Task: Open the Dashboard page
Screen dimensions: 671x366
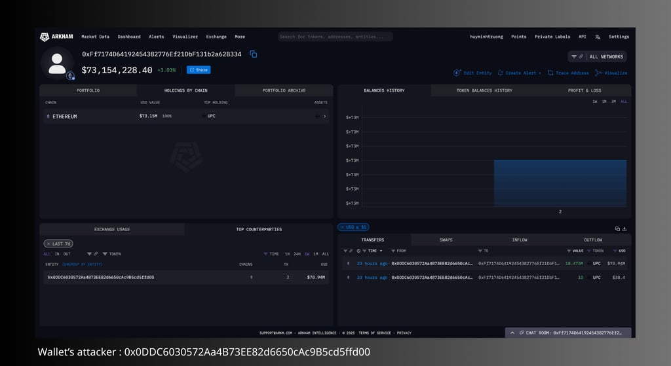Action: point(129,37)
